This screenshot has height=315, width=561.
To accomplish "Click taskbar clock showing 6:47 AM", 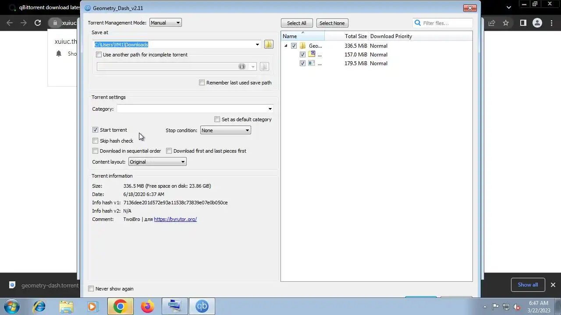I will [539, 307].
